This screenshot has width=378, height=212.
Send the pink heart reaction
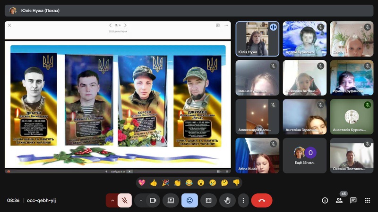[x=142, y=183]
